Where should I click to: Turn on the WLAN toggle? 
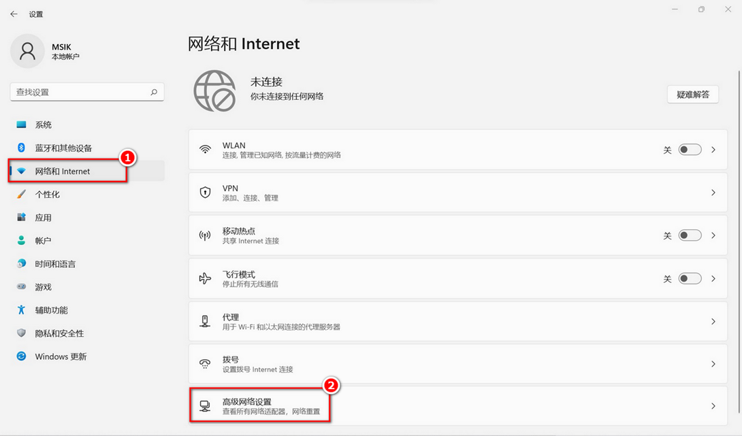pyautogui.click(x=690, y=150)
